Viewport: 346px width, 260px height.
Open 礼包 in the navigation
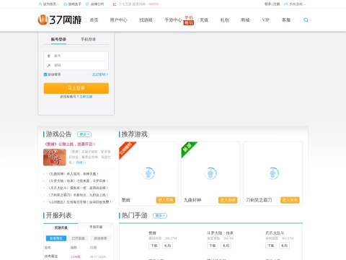tap(225, 20)
